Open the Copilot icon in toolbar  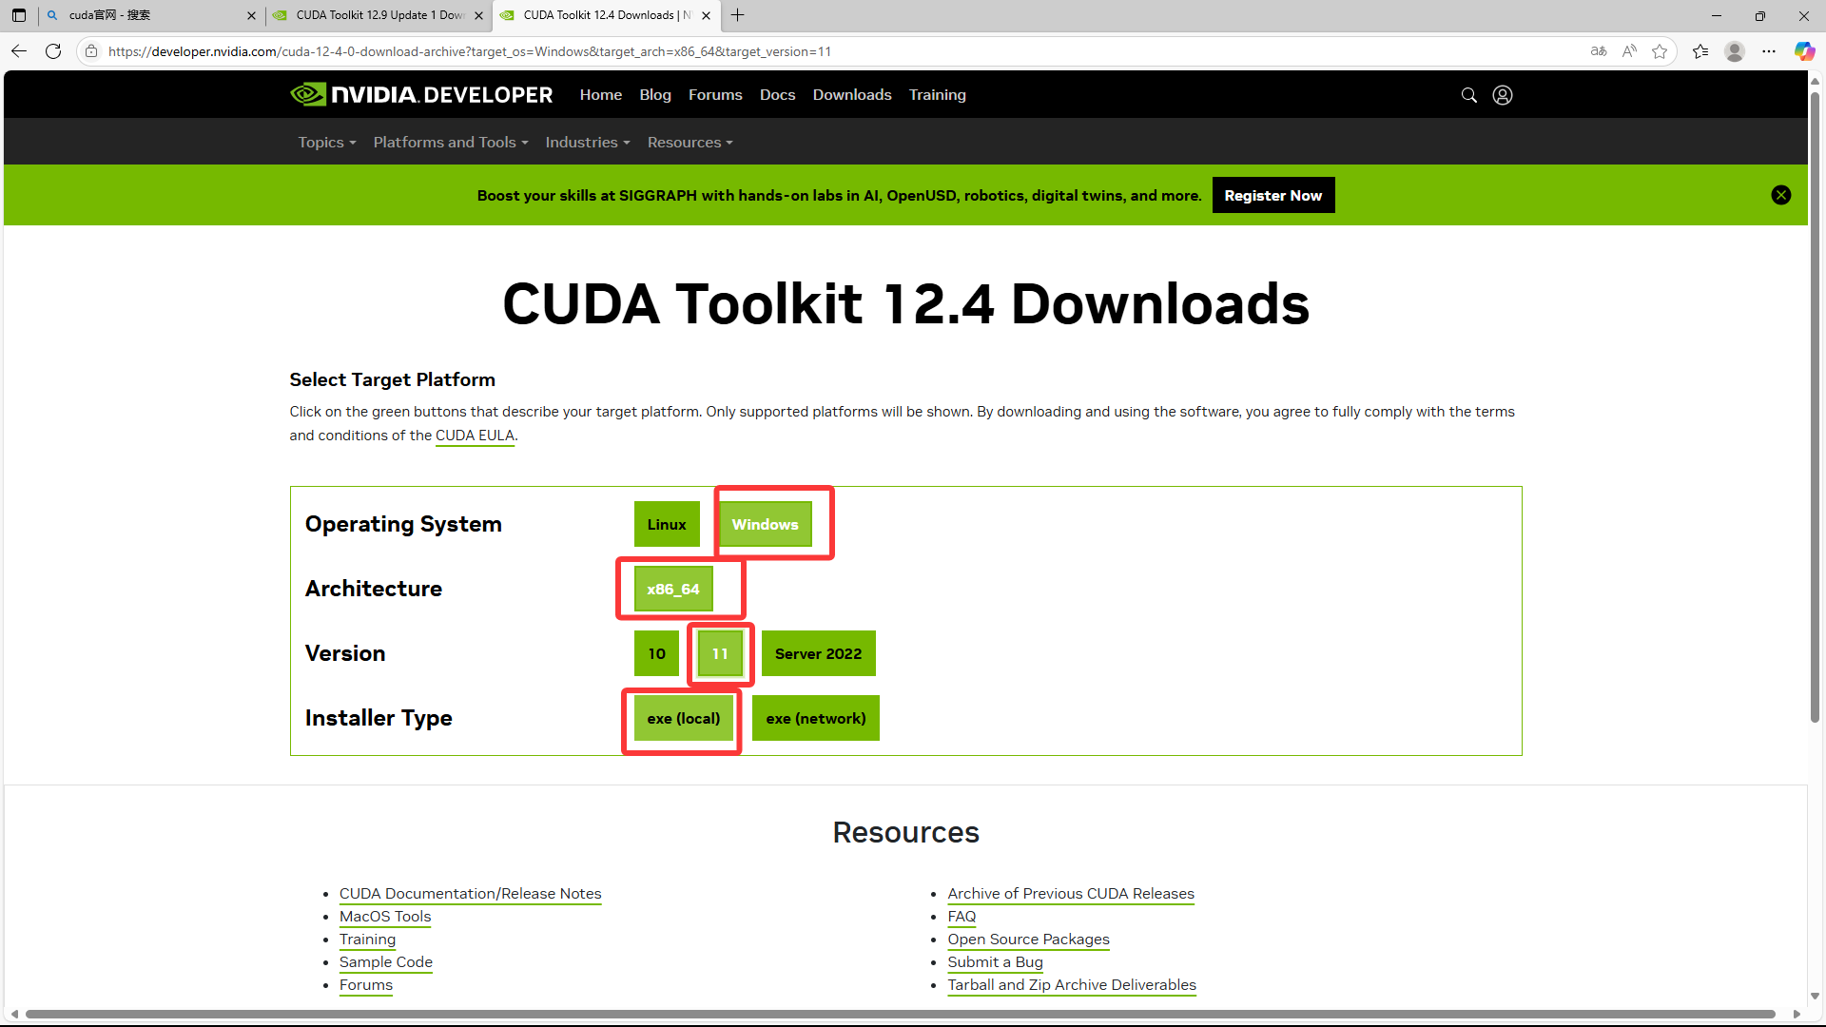(1804, 51)
